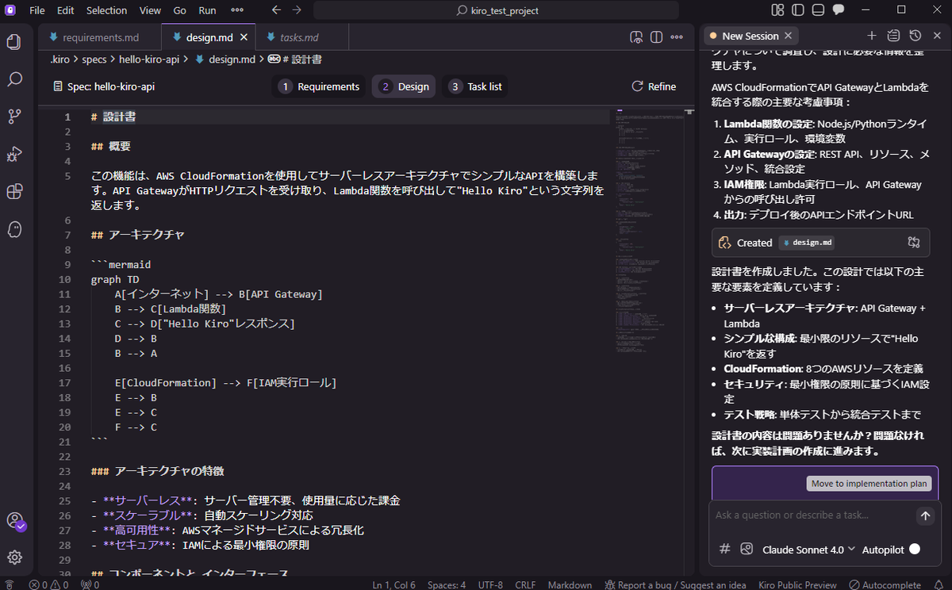The height and width of the screenshot is (590, 952).
Task: Go forward with the right arrow
Action: 297,10
